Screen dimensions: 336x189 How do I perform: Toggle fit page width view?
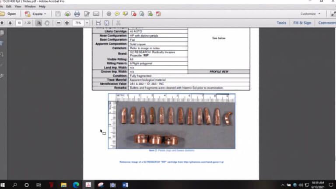click(x=98, y=23)
